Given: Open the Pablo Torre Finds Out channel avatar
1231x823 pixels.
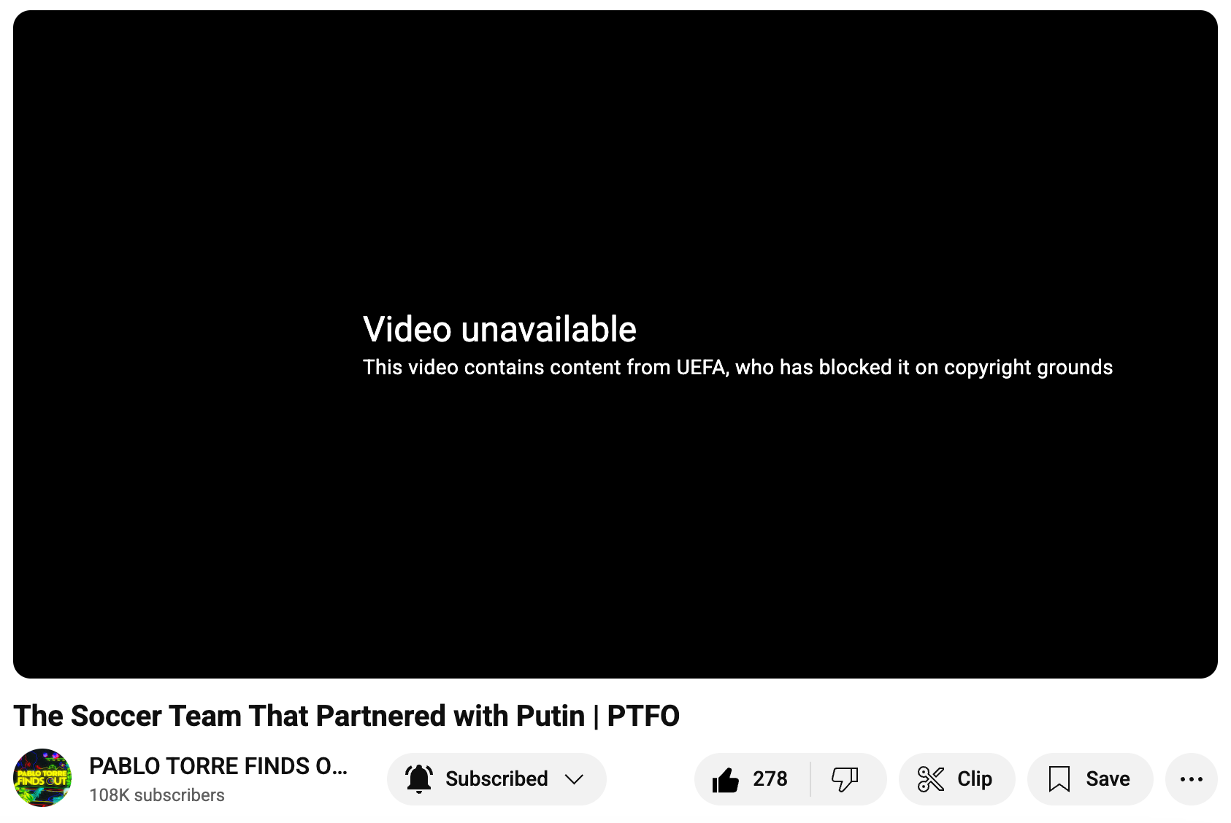Looking at the screenshot, I should click(x=42, y=778).
